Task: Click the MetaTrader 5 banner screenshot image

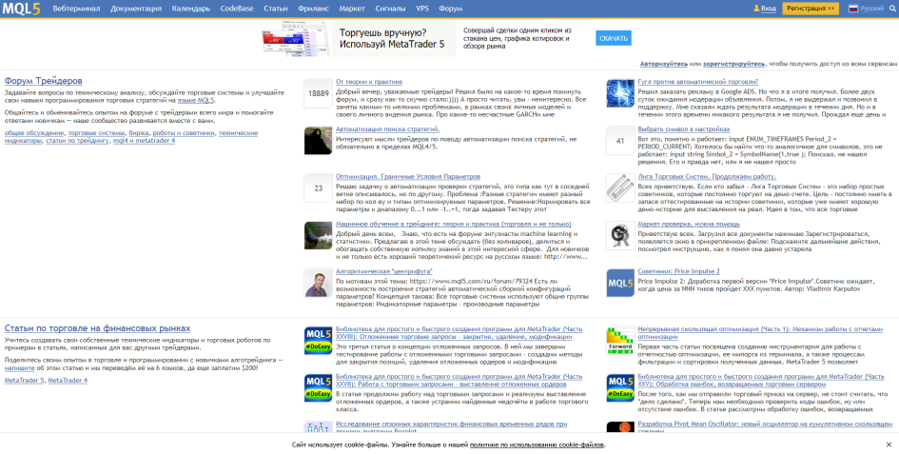Action: [296, 38]
